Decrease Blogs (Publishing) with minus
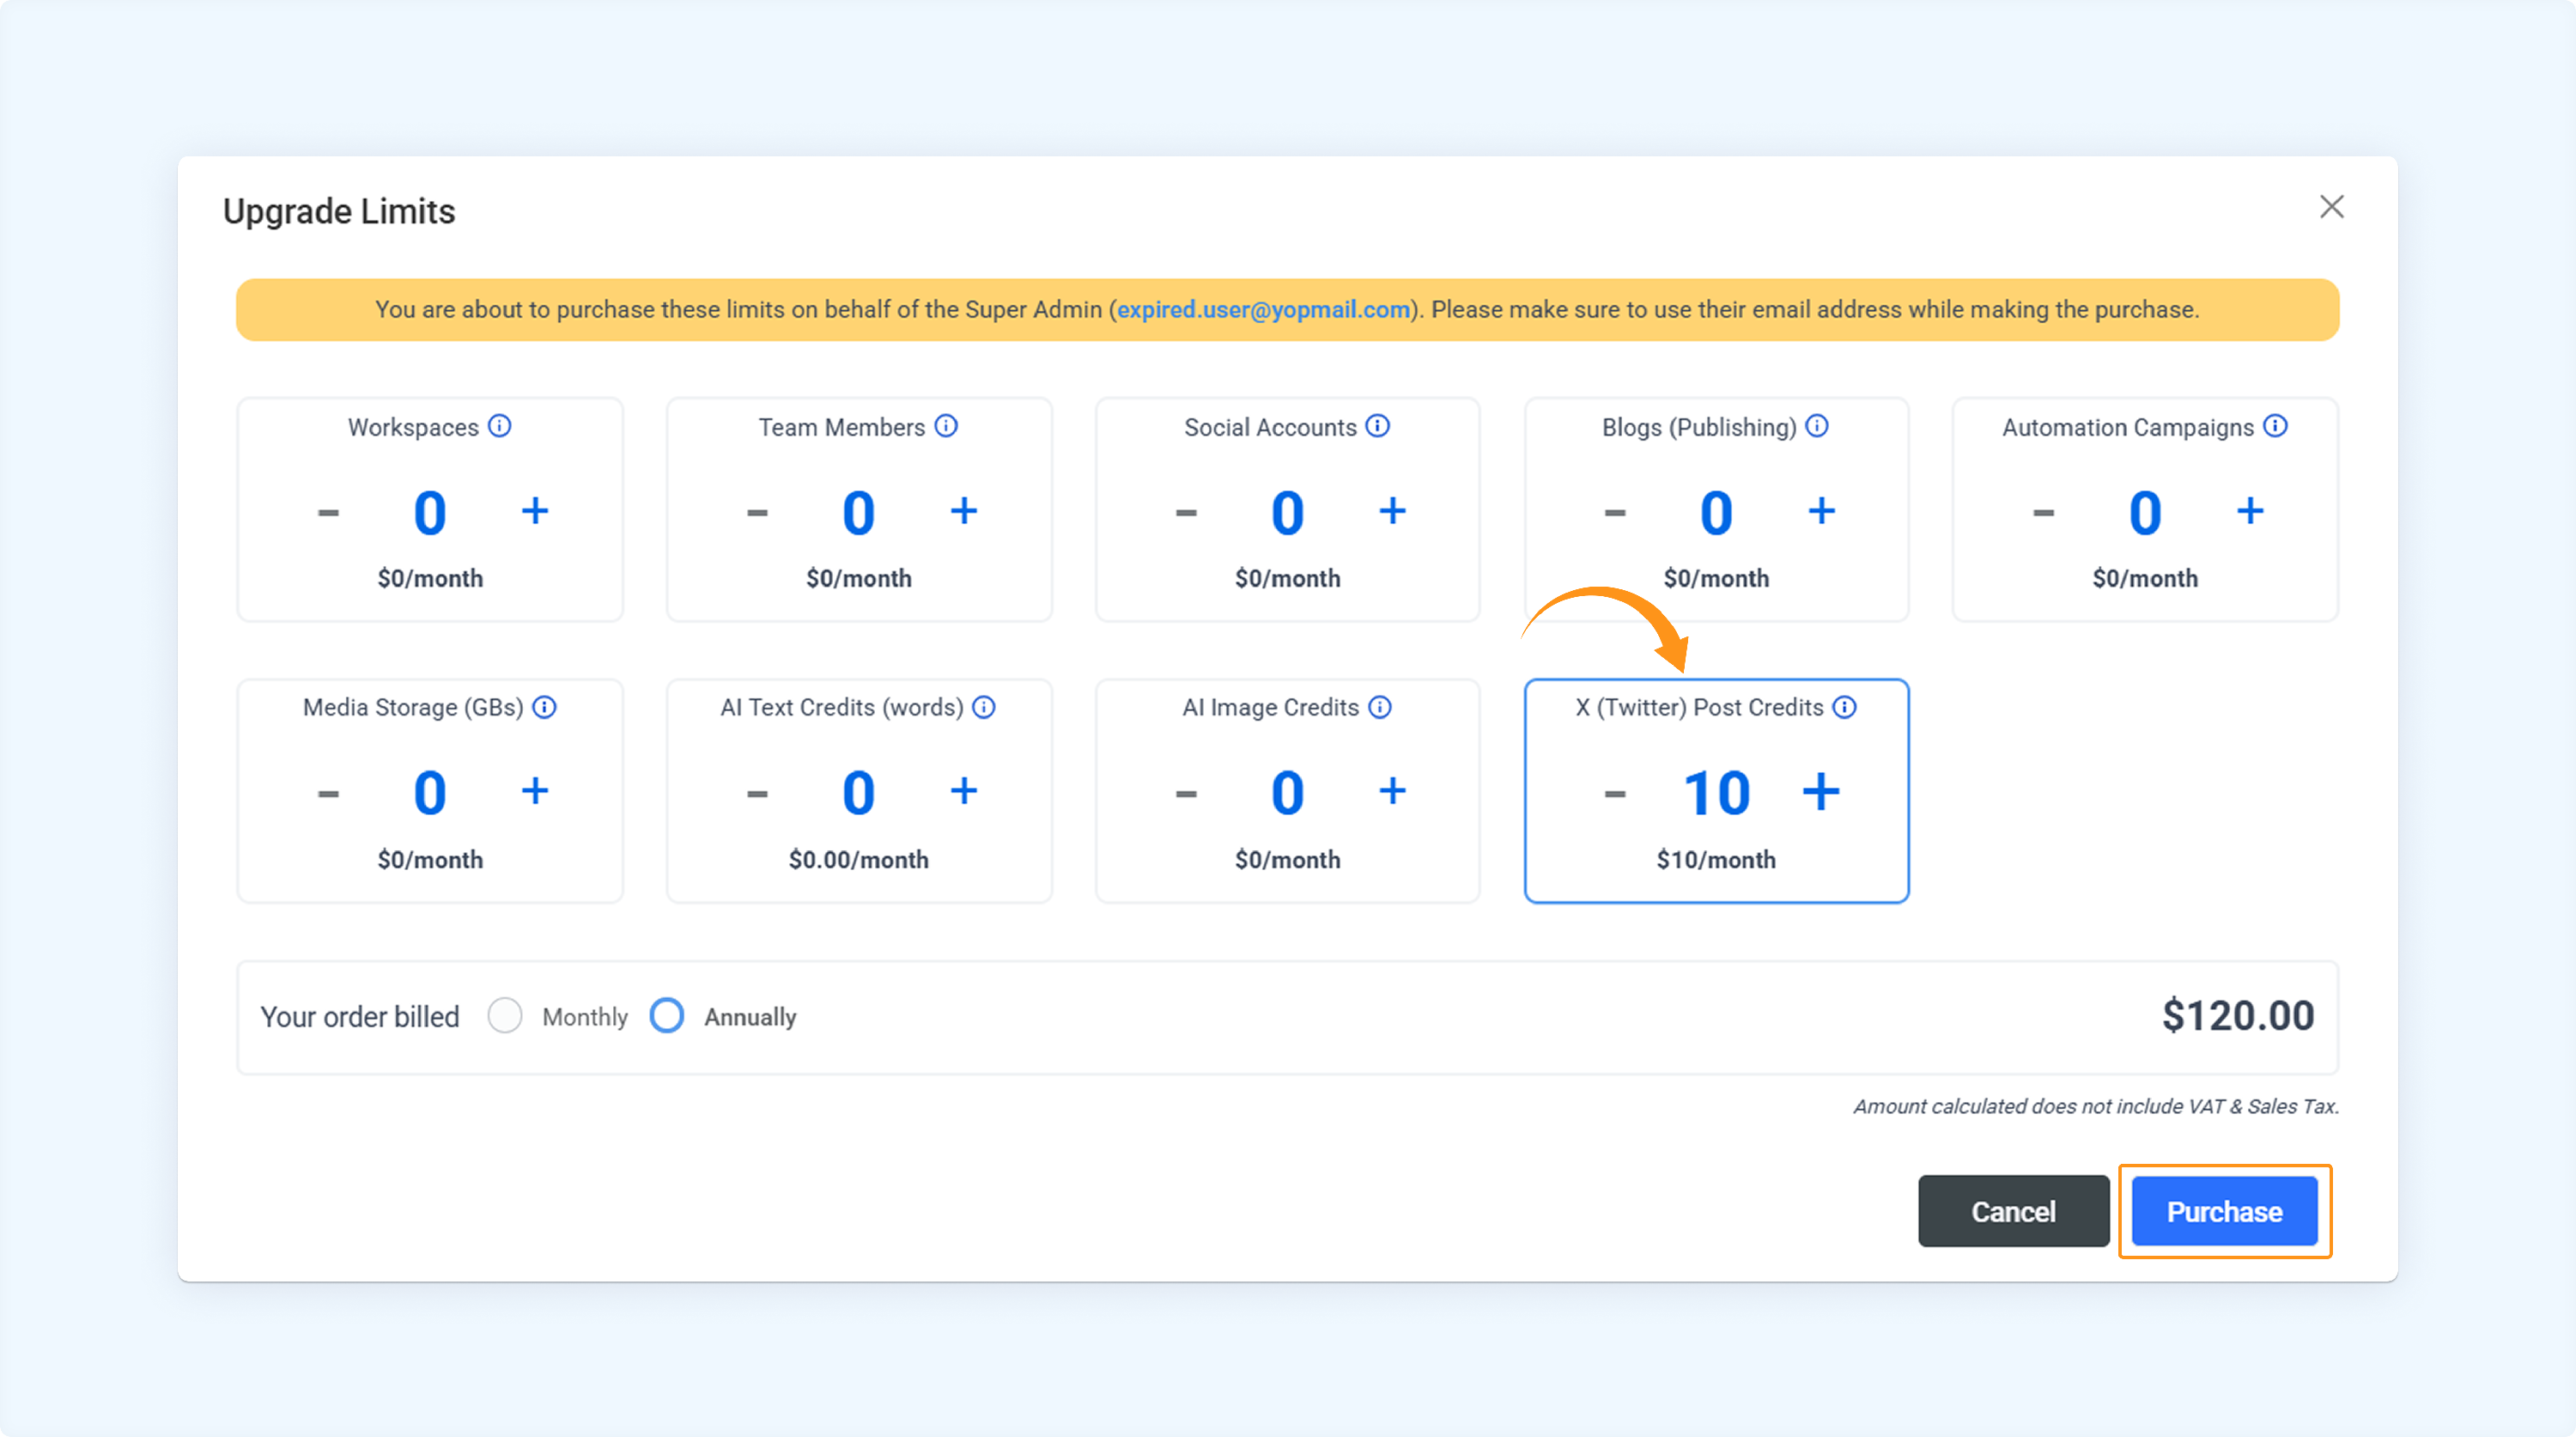Image resolution: width=2576 pixels, height=1437 pixels. [1615, 513]
